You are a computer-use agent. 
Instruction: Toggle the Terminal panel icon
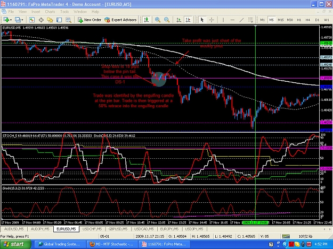tap(59, 20)
